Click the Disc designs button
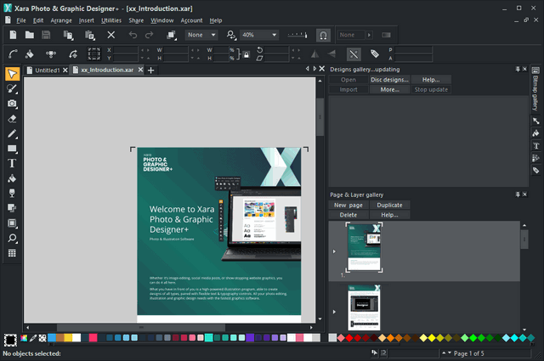 click(x=389, y=79)
